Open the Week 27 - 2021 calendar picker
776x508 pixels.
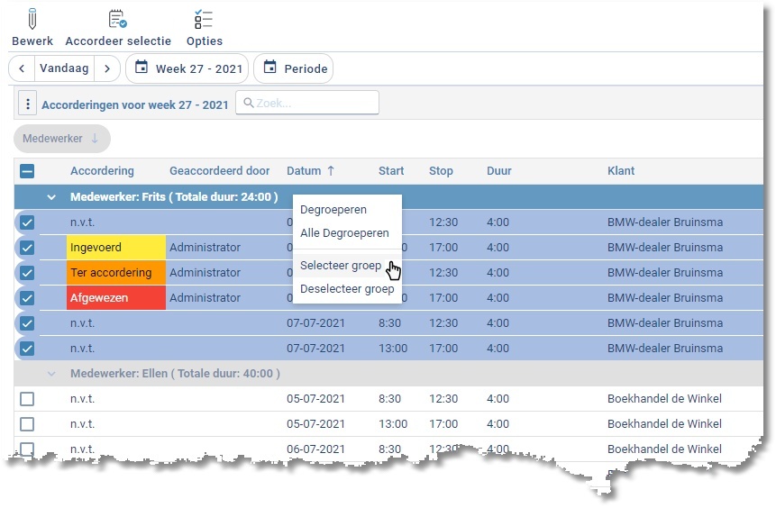click(187, 68)
